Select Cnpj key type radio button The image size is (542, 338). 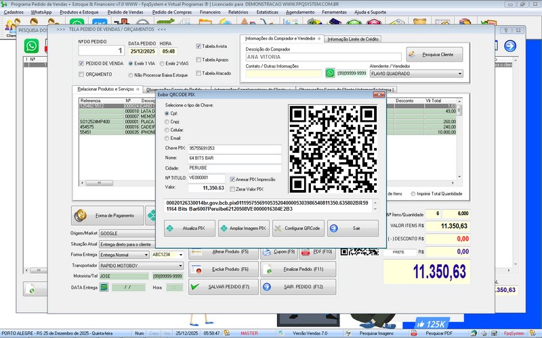pos(167,122)
